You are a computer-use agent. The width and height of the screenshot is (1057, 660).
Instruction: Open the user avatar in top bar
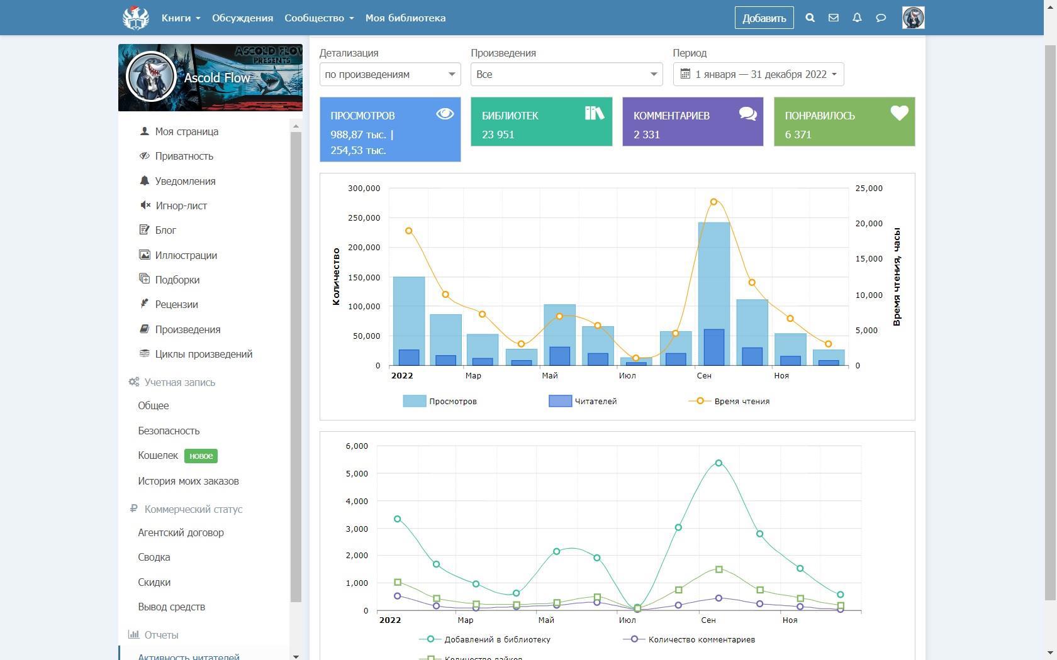click(913, 18)
